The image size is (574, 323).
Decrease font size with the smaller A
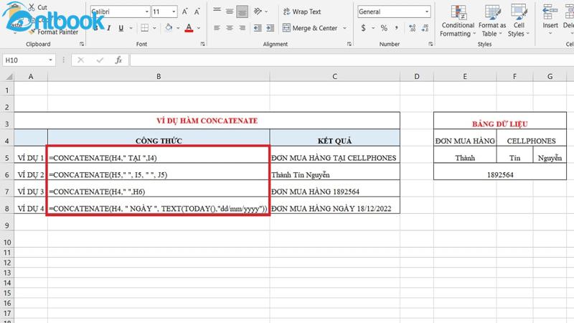[197, 11]
